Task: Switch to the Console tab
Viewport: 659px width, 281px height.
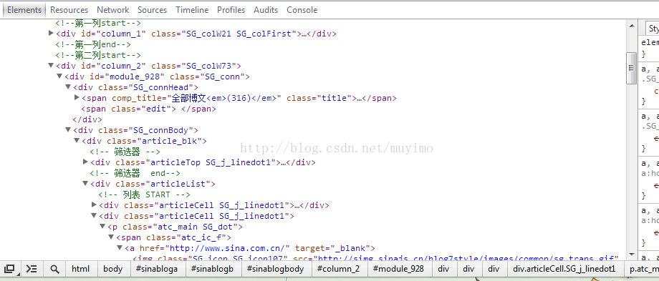Action: pyautogui.click(x=302, y=9)
